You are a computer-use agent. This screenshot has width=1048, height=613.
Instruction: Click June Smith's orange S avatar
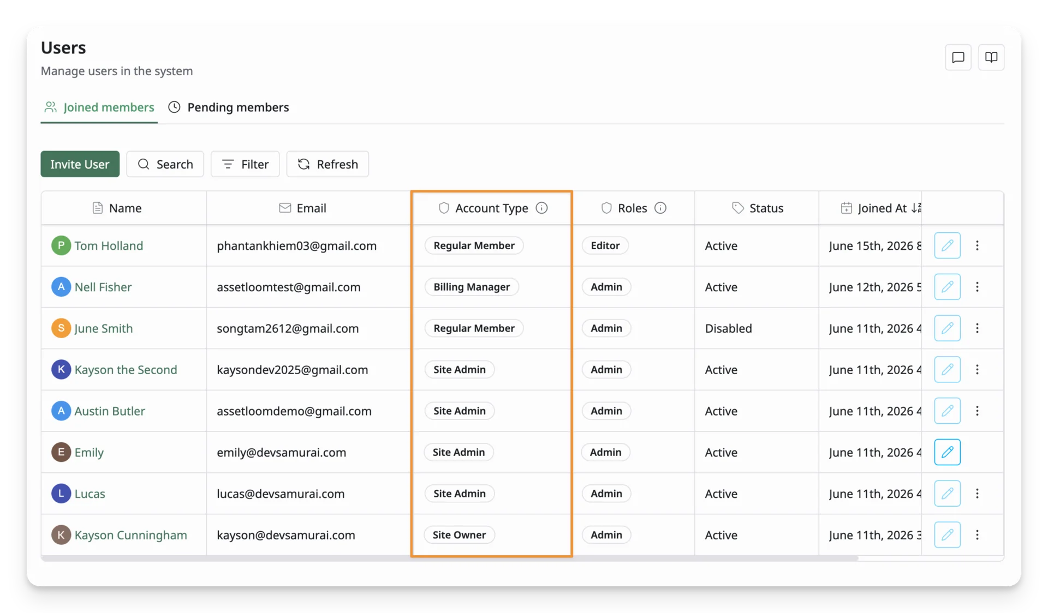61,328
